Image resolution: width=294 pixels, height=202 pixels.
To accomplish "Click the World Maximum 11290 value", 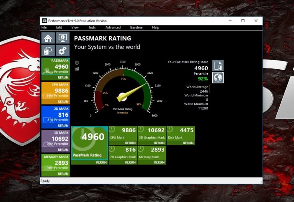I will [203, 108].
